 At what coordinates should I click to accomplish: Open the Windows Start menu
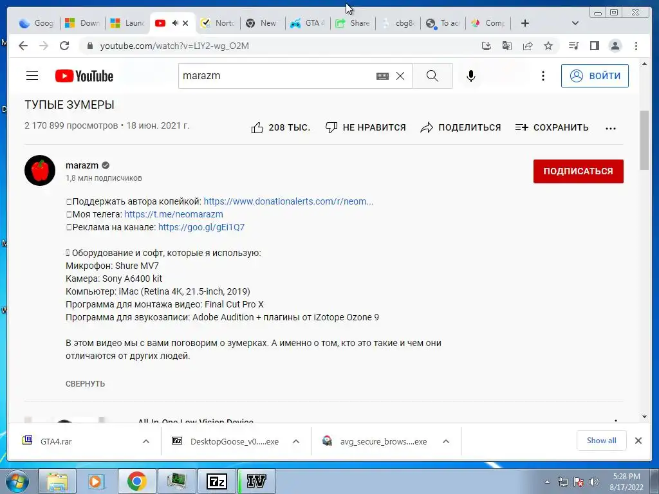[16, 481]
